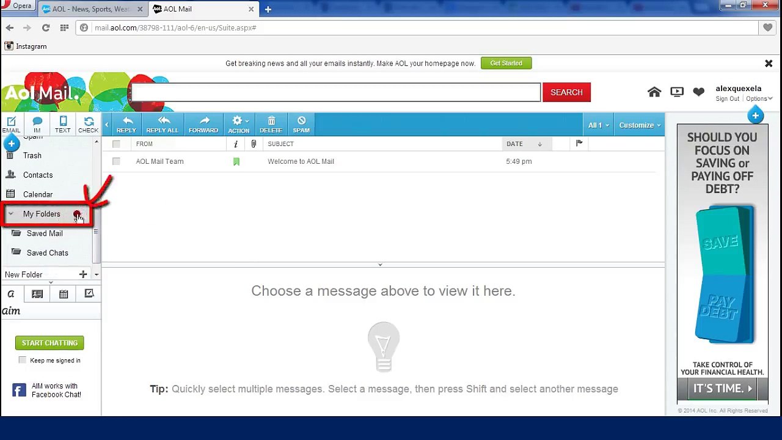Open the Saved Mail folder
This screenshot has width=782, height=440.
tap(44, 233)
